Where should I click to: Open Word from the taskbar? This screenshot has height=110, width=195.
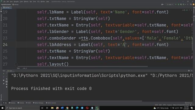(x=62, y=108)
